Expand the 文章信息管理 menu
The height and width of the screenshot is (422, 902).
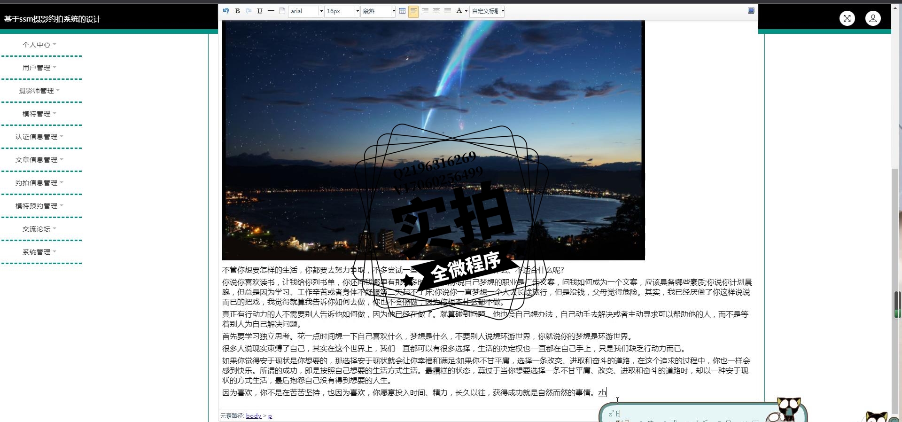tap(39, 160)
